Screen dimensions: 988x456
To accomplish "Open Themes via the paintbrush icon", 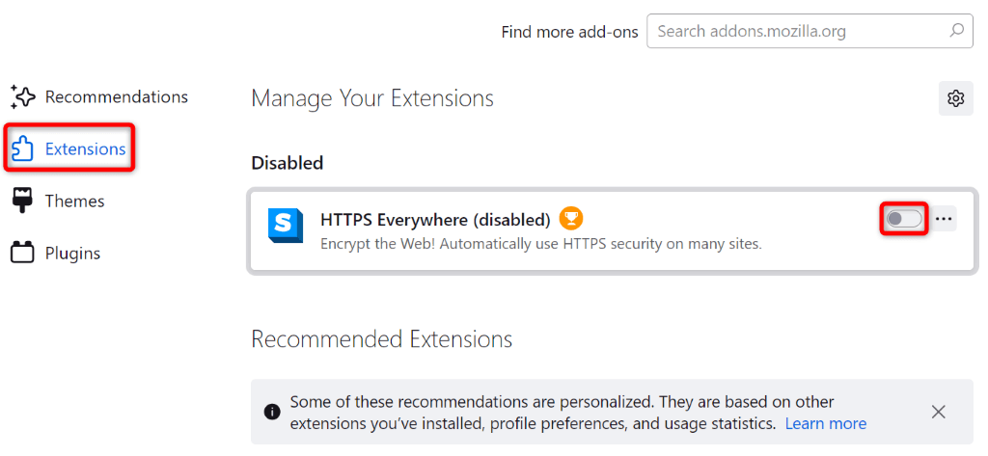I will [22, 201].
